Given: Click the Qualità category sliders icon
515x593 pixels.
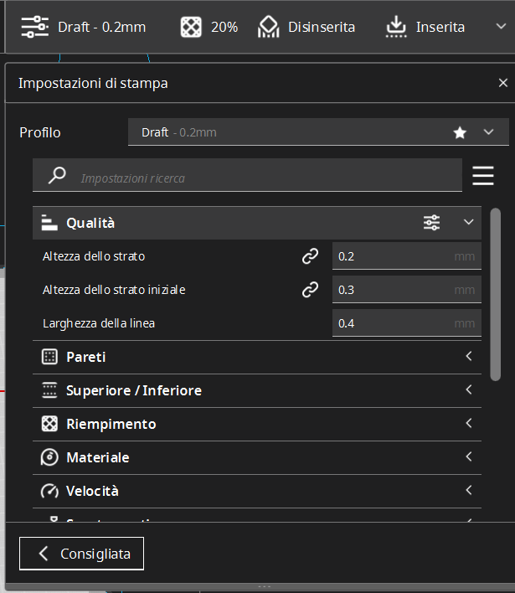Looking at the screenshot, I should pyautogui.click(x=431, y=223).
